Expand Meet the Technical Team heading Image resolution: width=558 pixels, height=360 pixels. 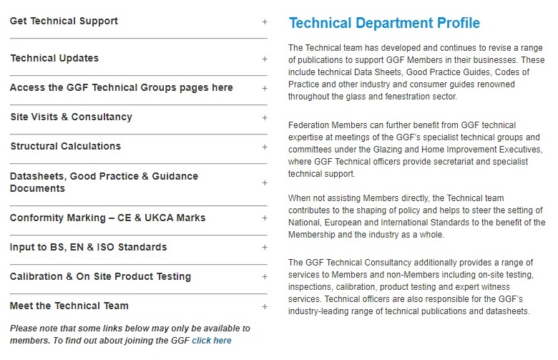coord(69,306)
